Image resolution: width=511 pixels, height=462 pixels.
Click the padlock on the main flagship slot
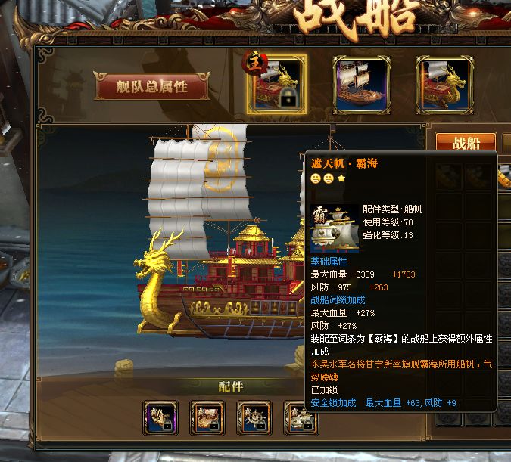(288, 98)
